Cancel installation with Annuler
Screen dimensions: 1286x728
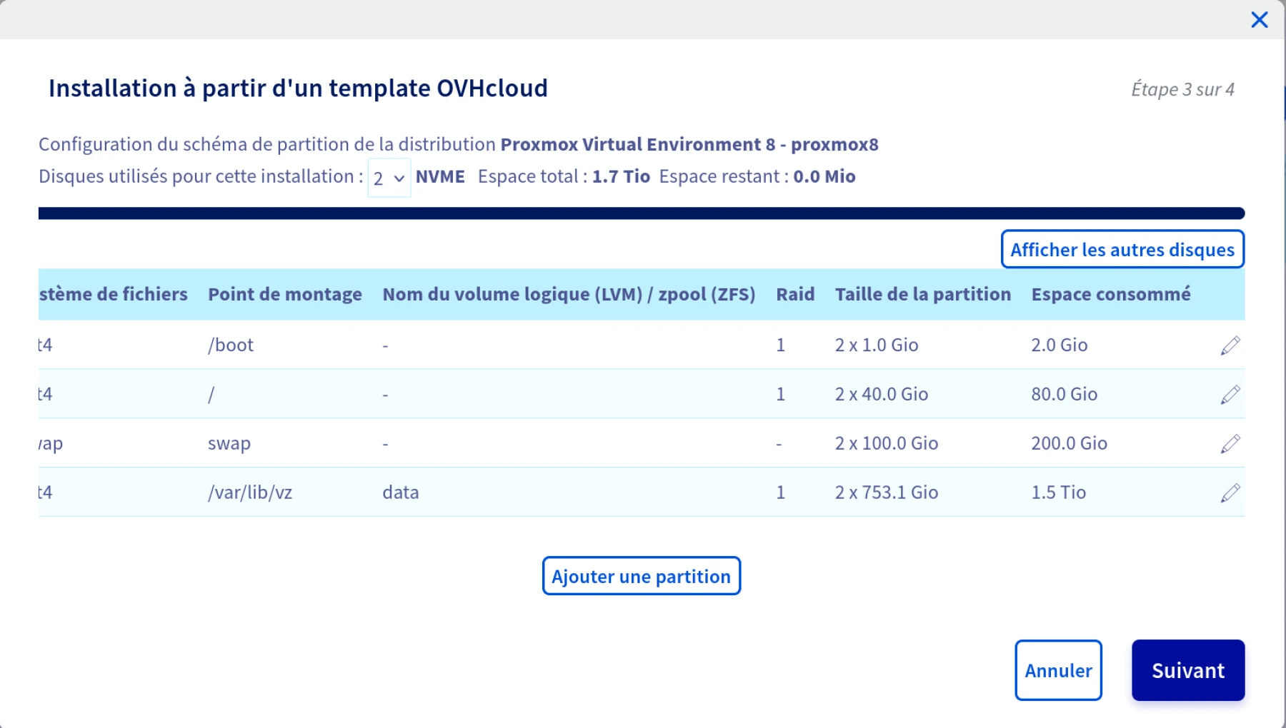[x=1057, y=670]
